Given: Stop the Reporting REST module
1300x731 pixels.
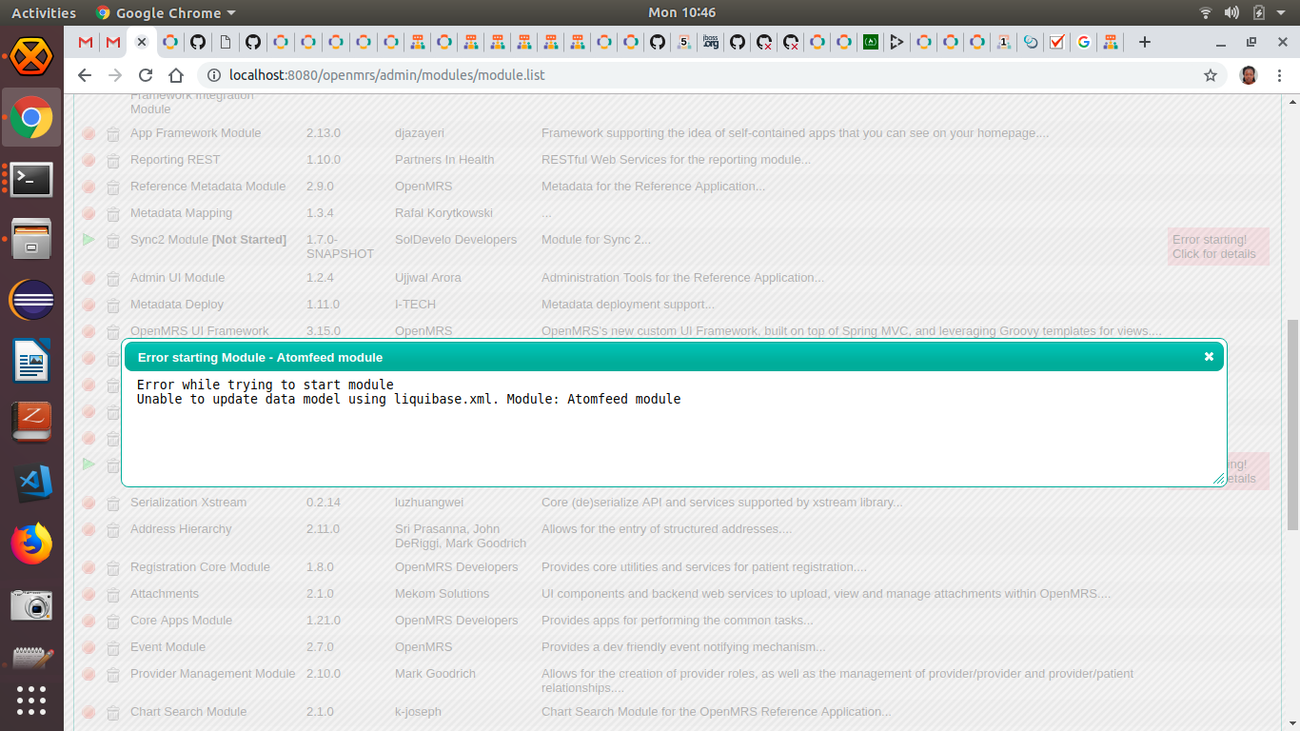Looking at the screenshot, I should (x=89, y=161).
